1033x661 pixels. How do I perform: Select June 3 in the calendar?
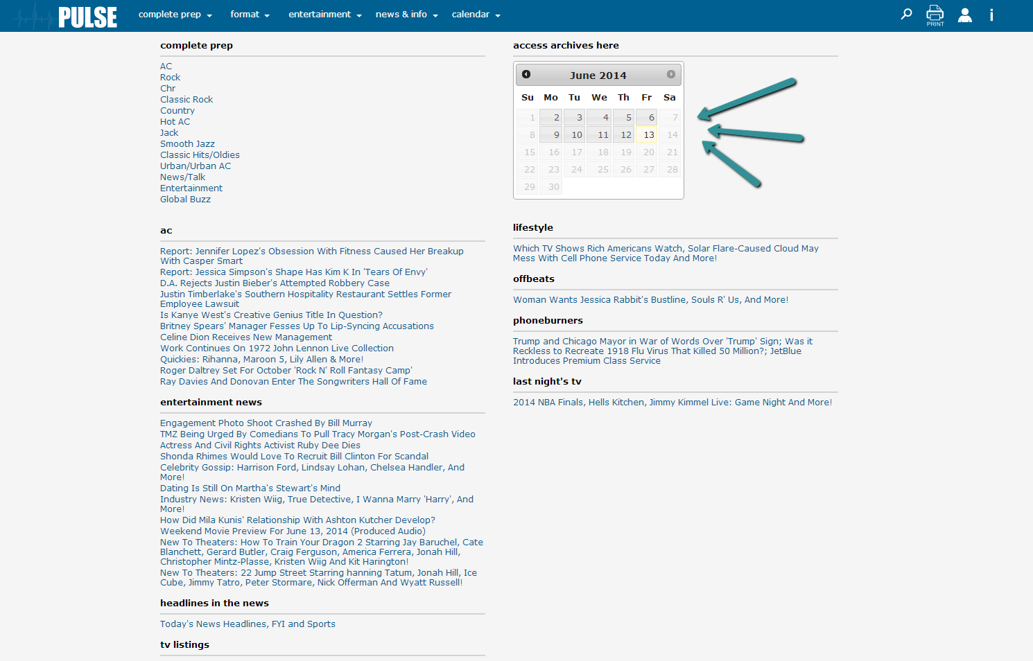(574, 117)
